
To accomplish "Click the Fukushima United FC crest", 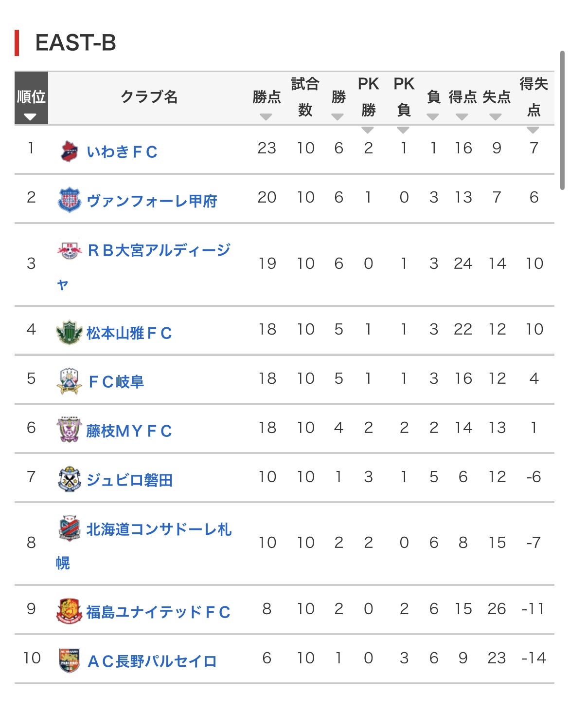I will (x=69, y=611).
